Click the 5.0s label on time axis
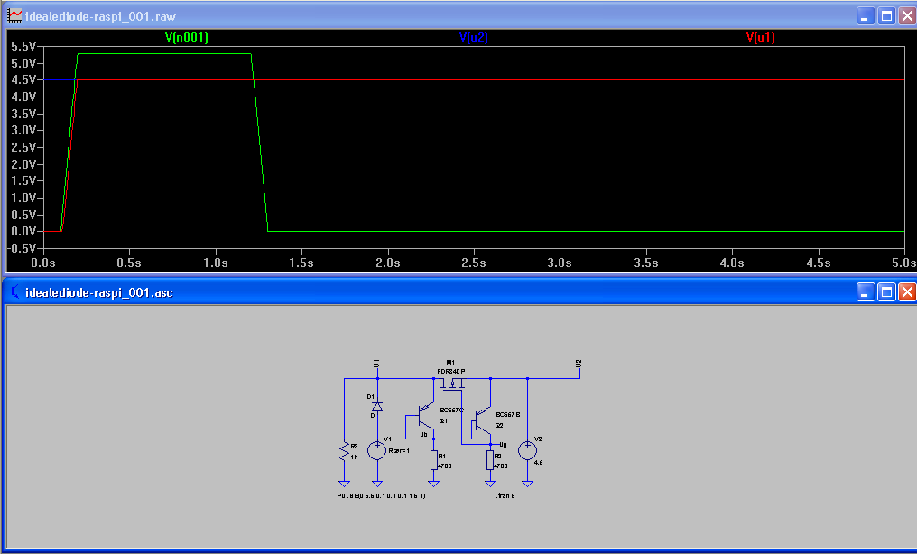This screenshot has width=917, height=554. (903, 263)
